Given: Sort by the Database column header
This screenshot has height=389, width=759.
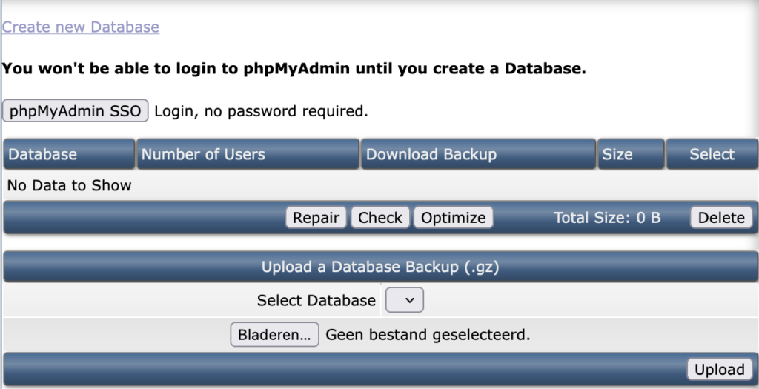Looking at the screenshot, I should (43, 154).
